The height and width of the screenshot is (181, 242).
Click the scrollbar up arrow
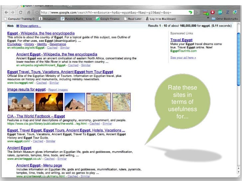coord(239,168)
